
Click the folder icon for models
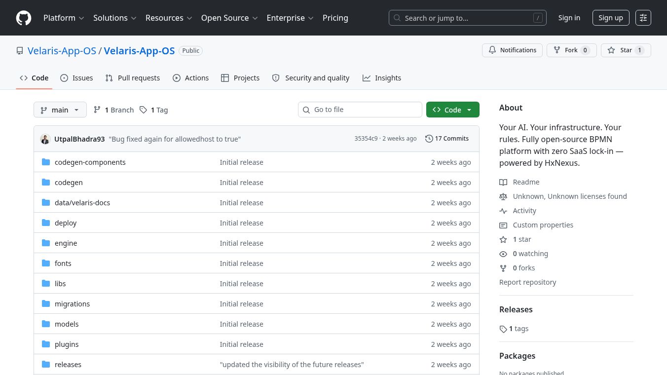pyautogui.click(x=46, y=324)
